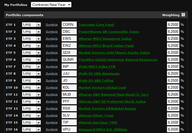Open the Symbols lookup for ETF 7
Screen dimensions: 192x133
pos(51,67)
